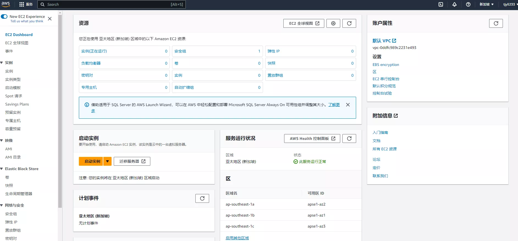The height and width of the screenshot is (241, 518).
Task: Open launch instance dropdown arrow
Action: (x=107, y=161)
